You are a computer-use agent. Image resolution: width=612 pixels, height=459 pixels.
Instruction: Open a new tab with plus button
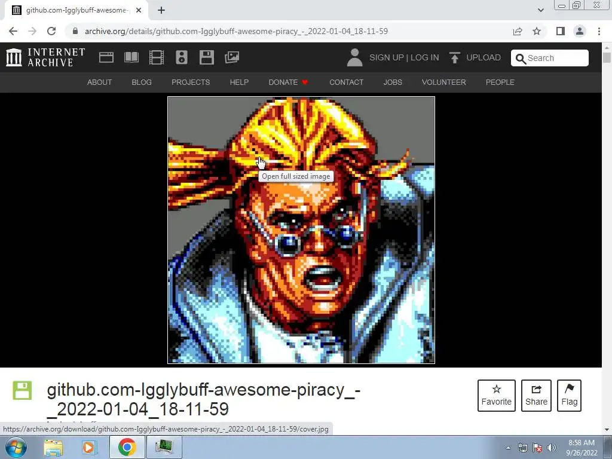tap(161, 11)
